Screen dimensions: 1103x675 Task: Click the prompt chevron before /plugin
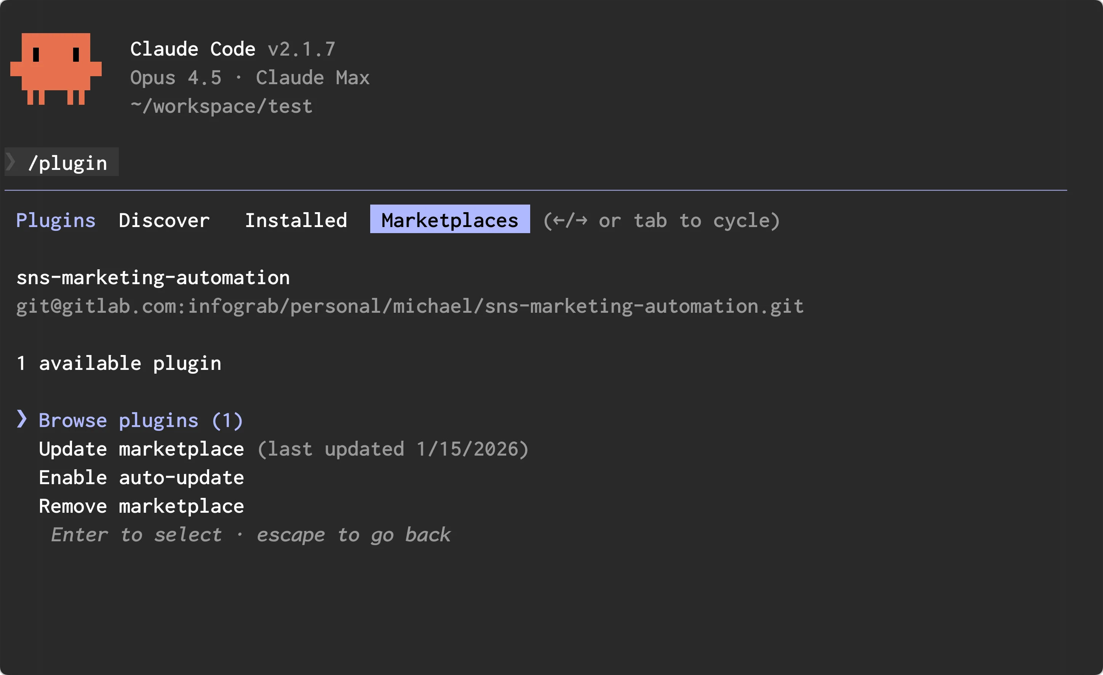pos(11,162)
